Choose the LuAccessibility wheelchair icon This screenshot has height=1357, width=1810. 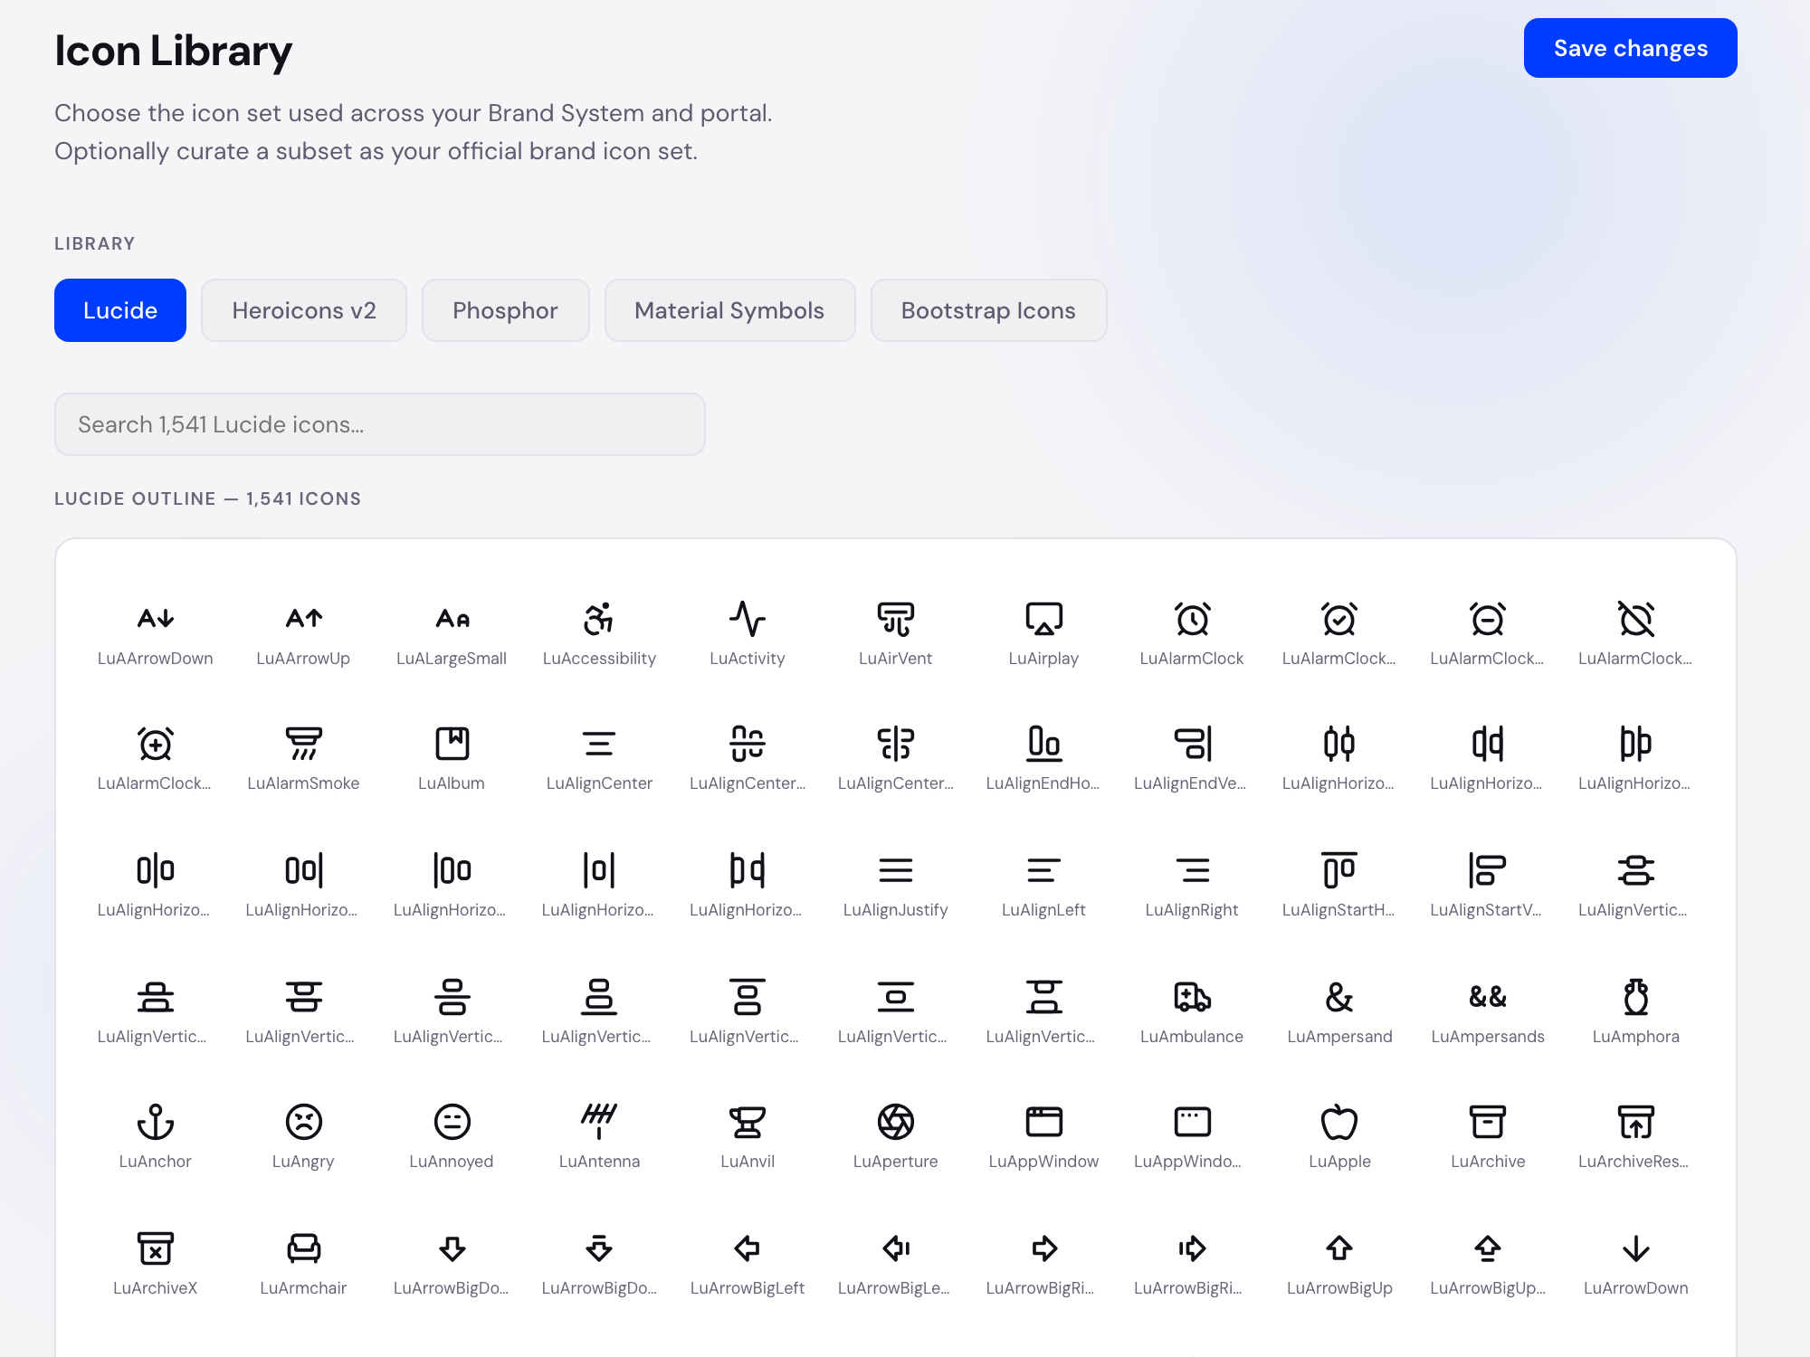click(599, 620)
